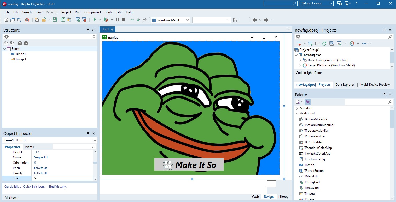This screenshot has height=202, width=396.
Task: Click the Remove from Project toolbar icon
Action: pos(84,20)
